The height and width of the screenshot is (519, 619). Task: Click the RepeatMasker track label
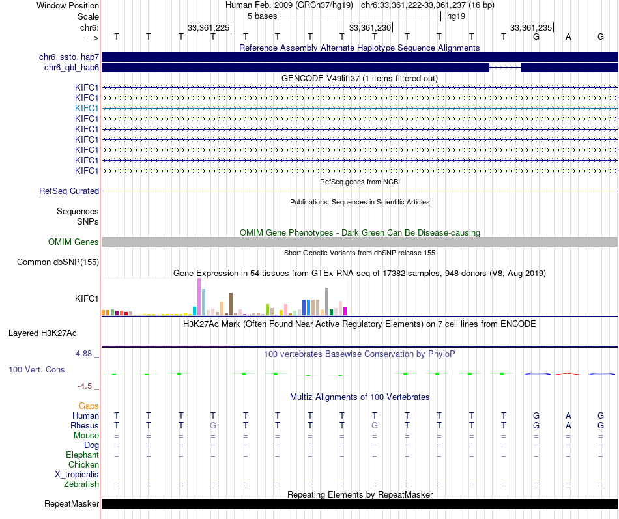[x=72, y=503]
